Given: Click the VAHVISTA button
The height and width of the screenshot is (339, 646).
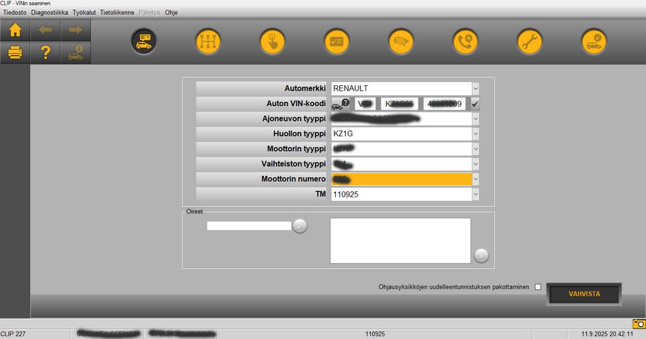Looking at the screenshot, I should 584,294.
